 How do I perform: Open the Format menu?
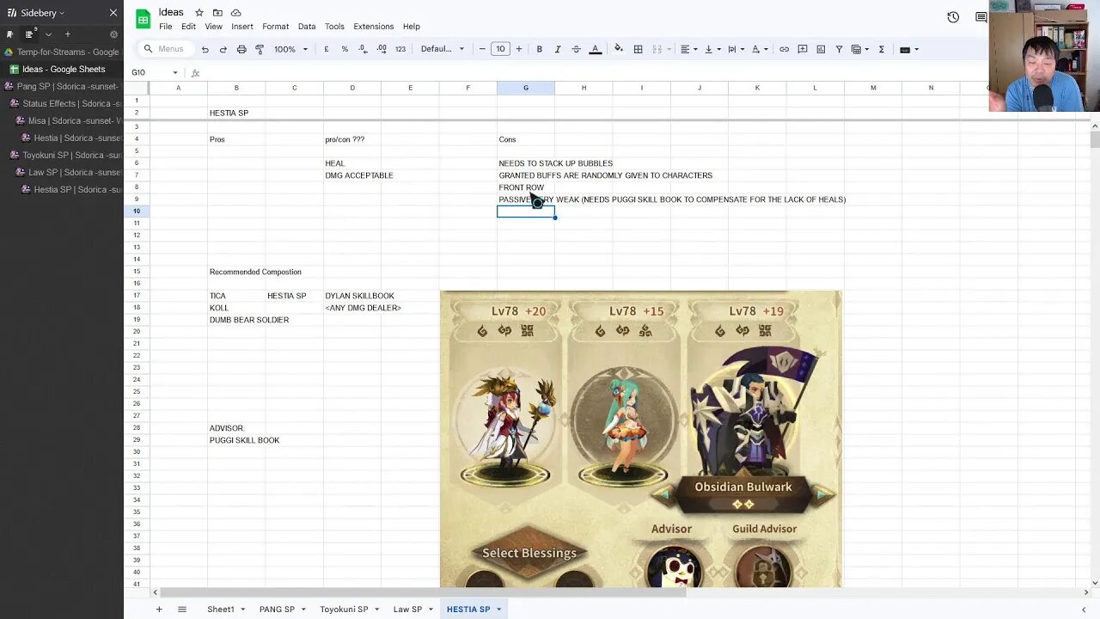click(x=275, y=27)
